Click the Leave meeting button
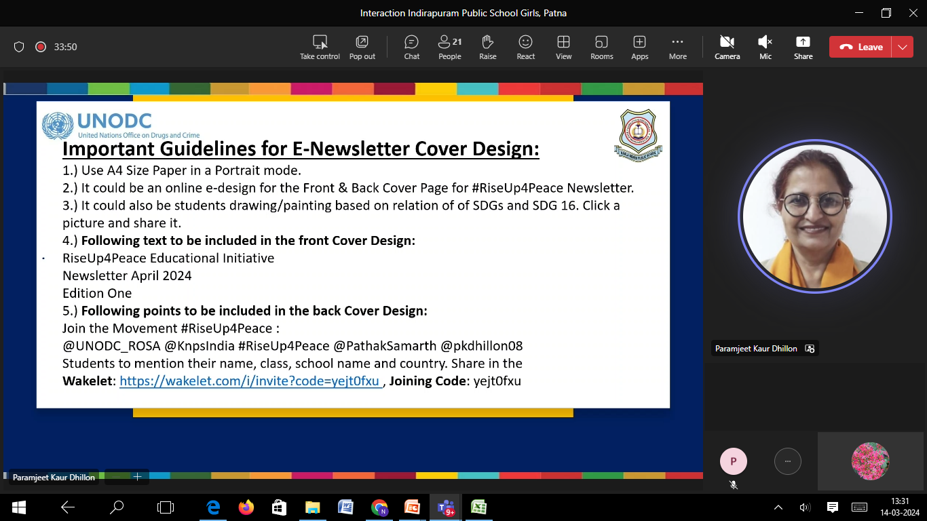Viewport: 927px width, 521px height. pyautogui.click(x=860, y=47)
